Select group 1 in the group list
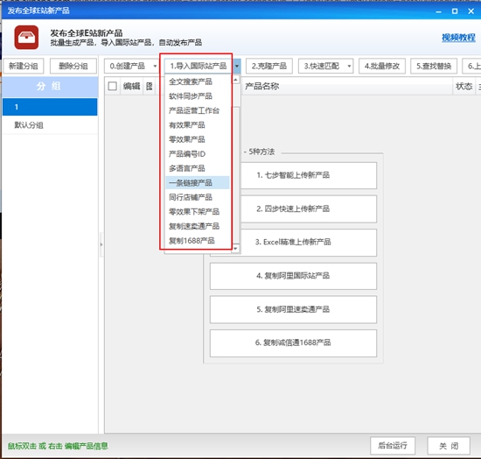This screenshot has width=481, height=459. point(50,107)
